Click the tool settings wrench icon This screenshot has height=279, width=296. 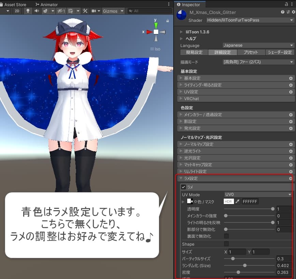pos(85,11)
